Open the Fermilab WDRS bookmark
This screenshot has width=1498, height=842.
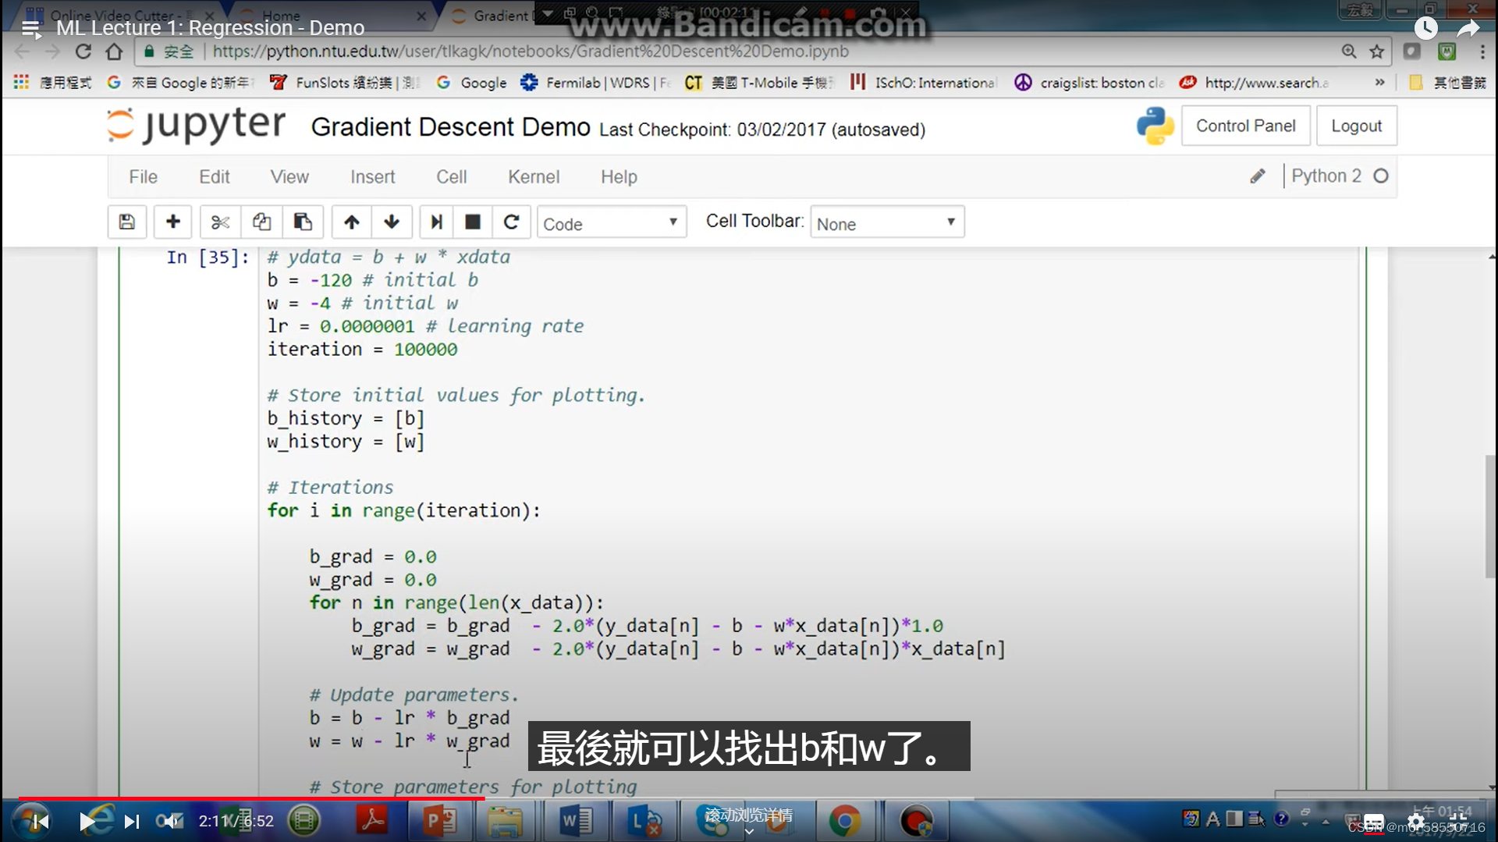coord(595,82)
